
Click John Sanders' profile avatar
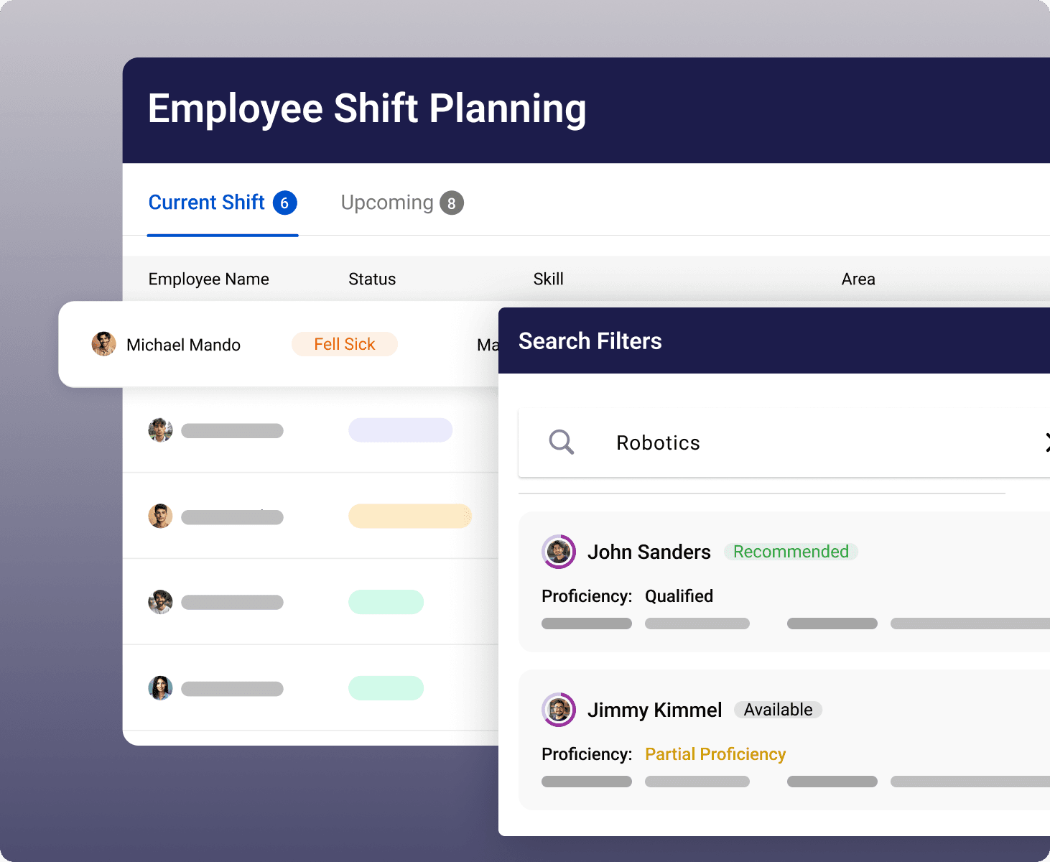point(559,552)
